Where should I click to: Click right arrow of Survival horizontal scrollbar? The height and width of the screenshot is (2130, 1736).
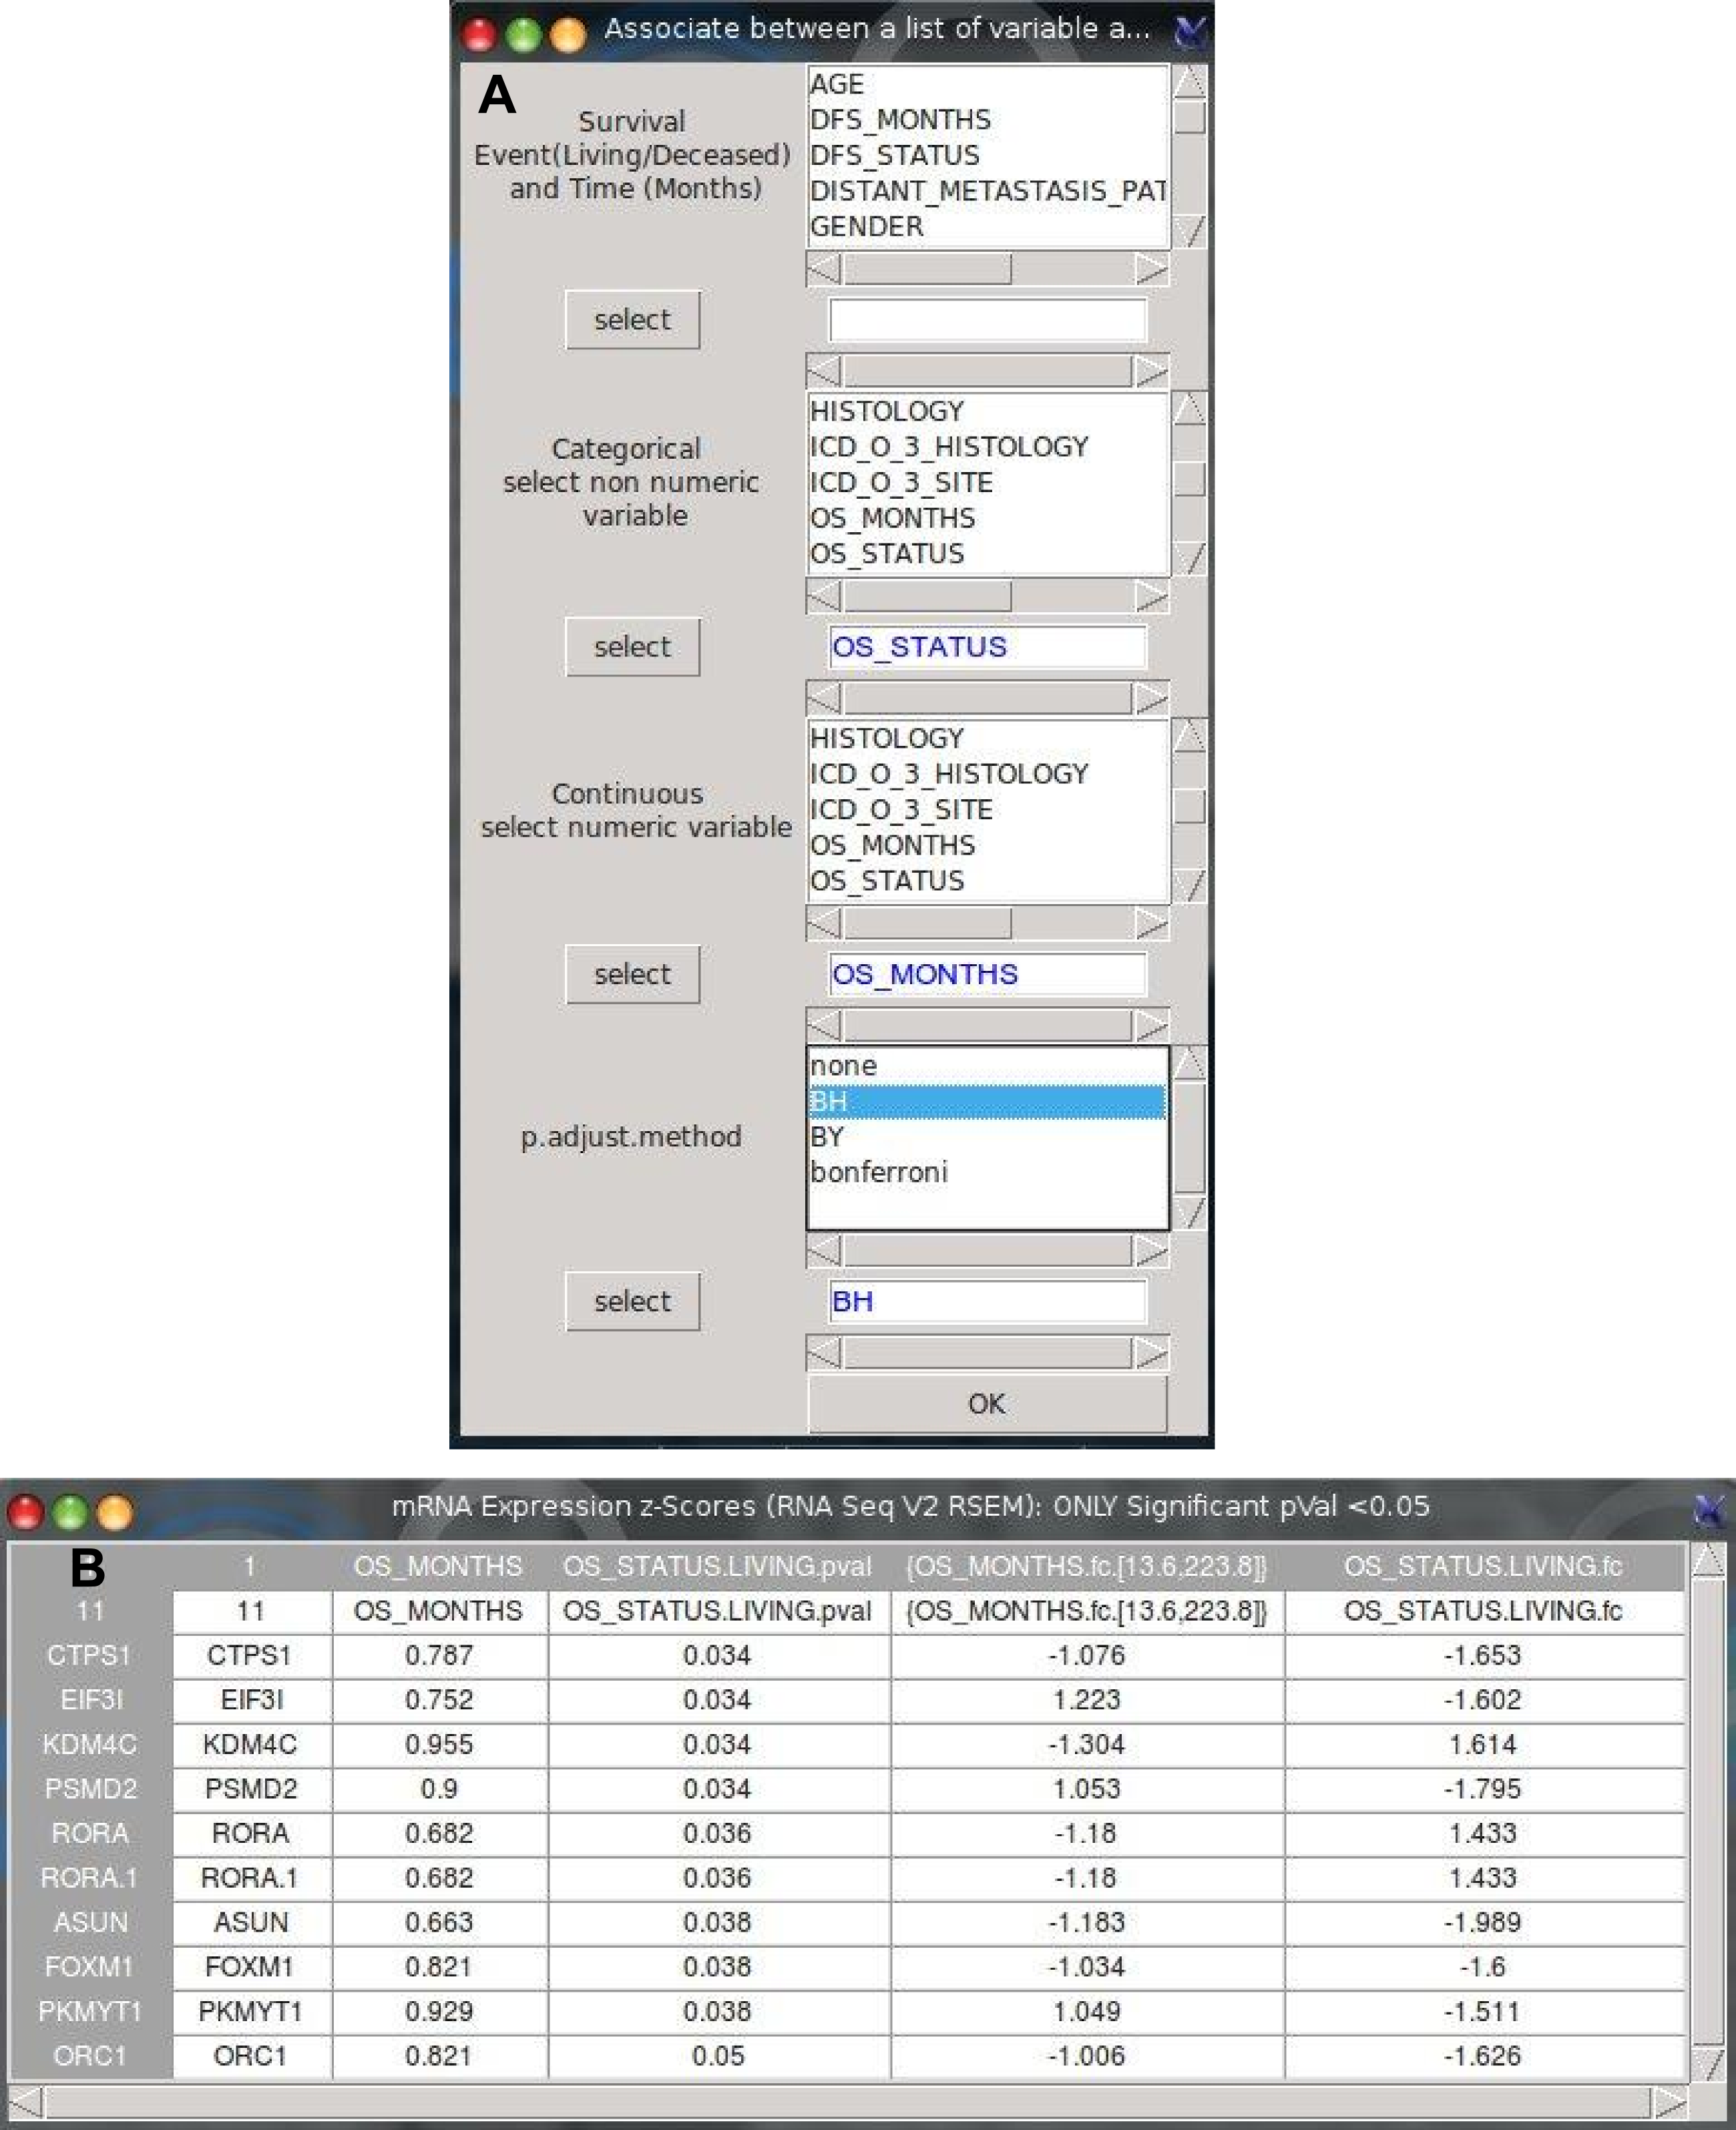click(x=1151, y=268)
